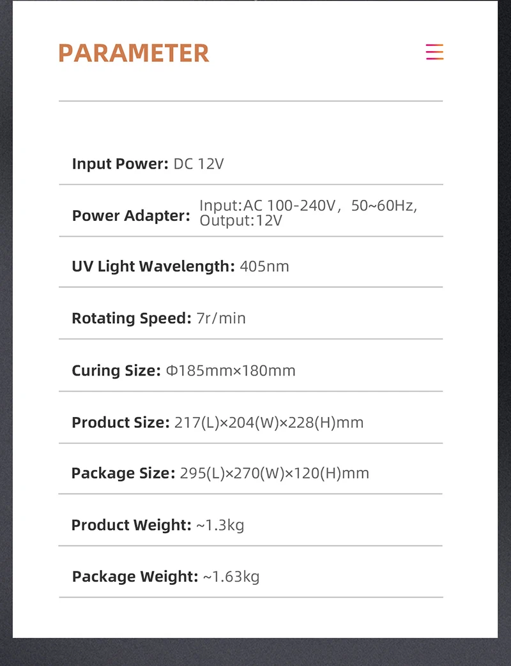The height and width of the screenshot is (666, 511).
Task: Click the DC 12V value
Action: click(x=199, y=164)
